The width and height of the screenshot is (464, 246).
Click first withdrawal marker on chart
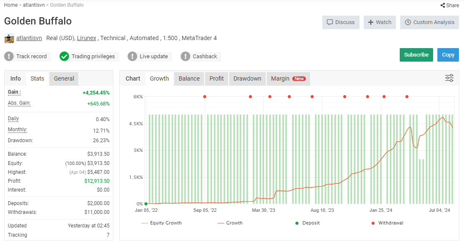tap(205, 97)
